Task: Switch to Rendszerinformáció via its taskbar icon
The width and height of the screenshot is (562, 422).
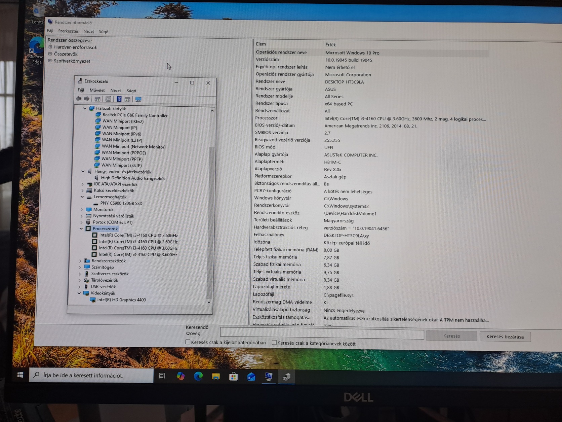Action: coord(269,377)
